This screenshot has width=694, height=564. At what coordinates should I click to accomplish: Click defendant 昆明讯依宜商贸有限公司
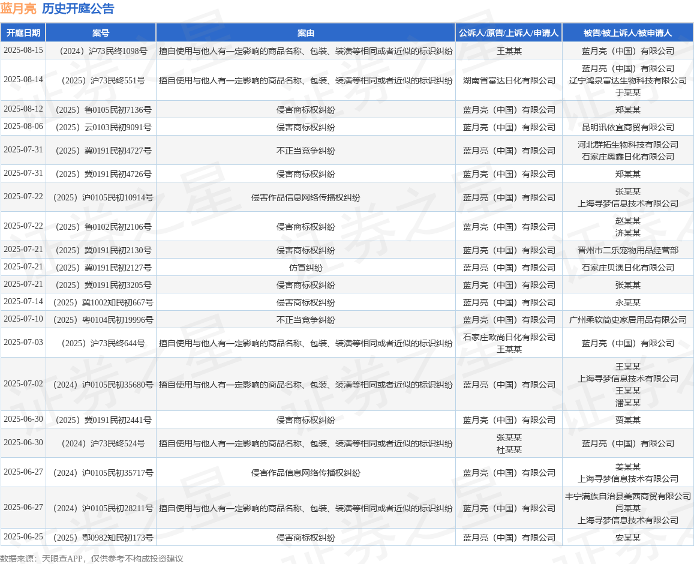(x=627, y=127)
